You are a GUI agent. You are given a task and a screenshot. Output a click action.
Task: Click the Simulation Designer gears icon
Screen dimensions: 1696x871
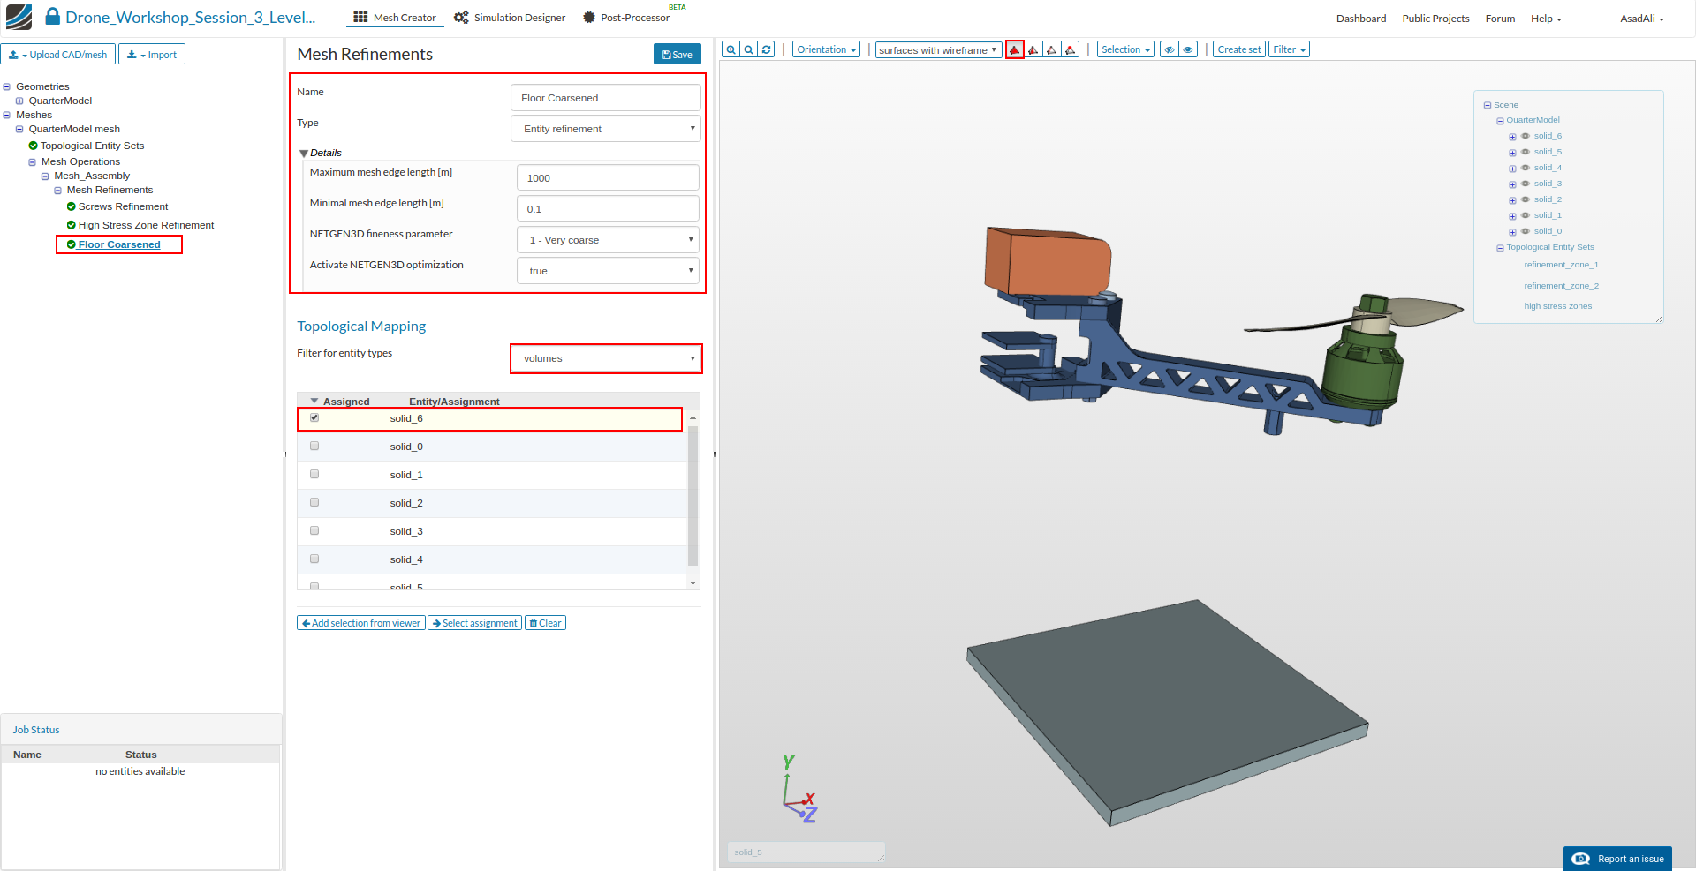pyautogui.click(x=461, y=18)
